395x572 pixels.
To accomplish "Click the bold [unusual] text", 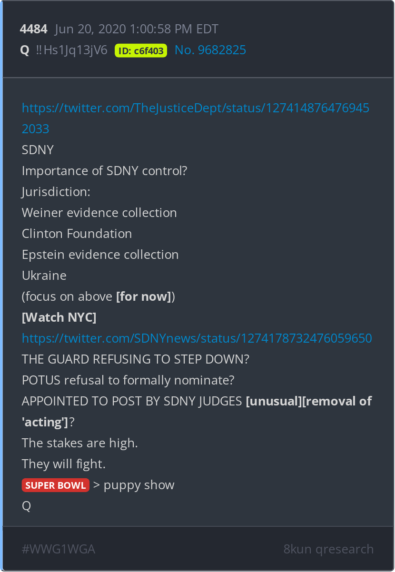I will click(274, 401).
